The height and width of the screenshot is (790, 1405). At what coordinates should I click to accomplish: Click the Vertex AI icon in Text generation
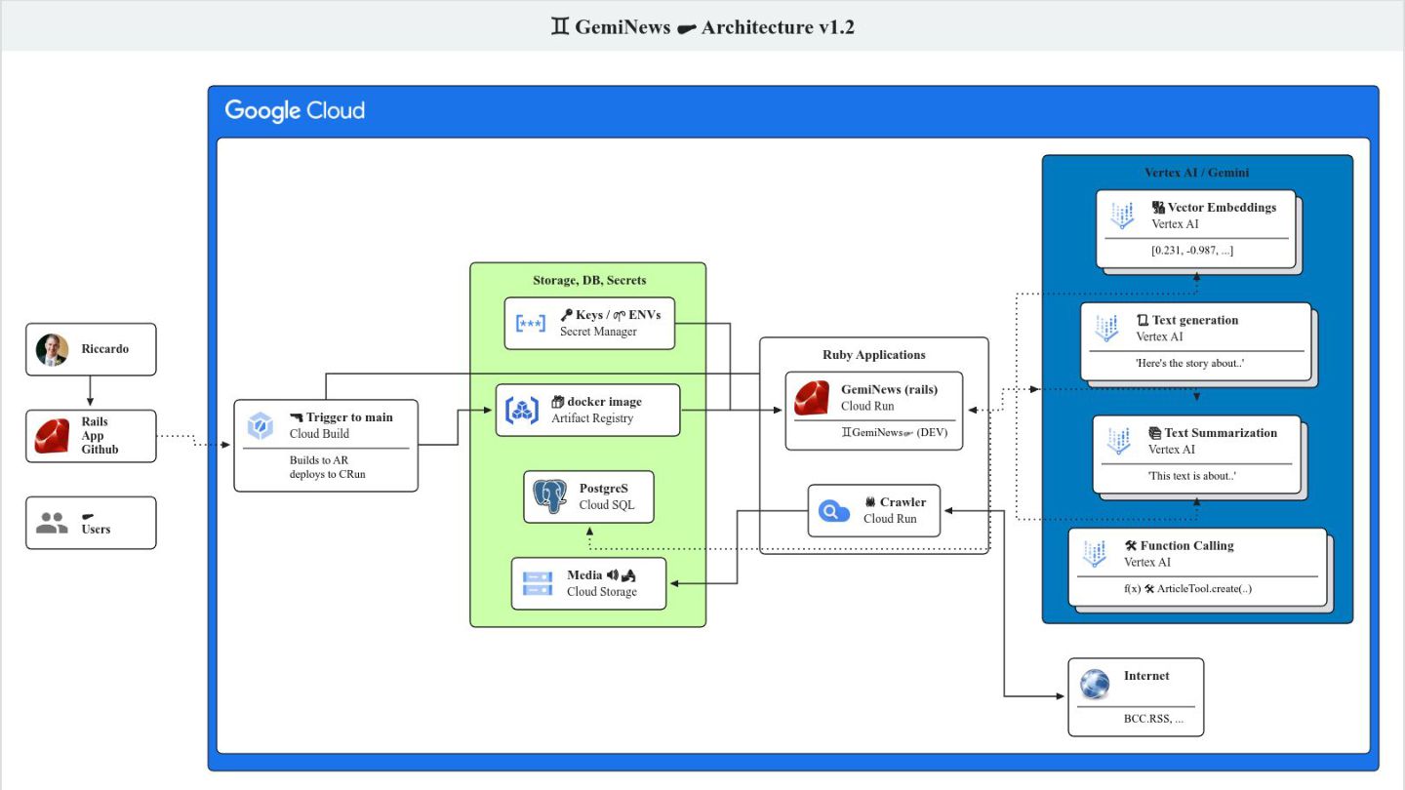(x=1106, y=328)
